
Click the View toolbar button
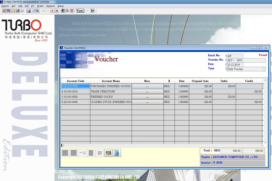tap(80, 11)
